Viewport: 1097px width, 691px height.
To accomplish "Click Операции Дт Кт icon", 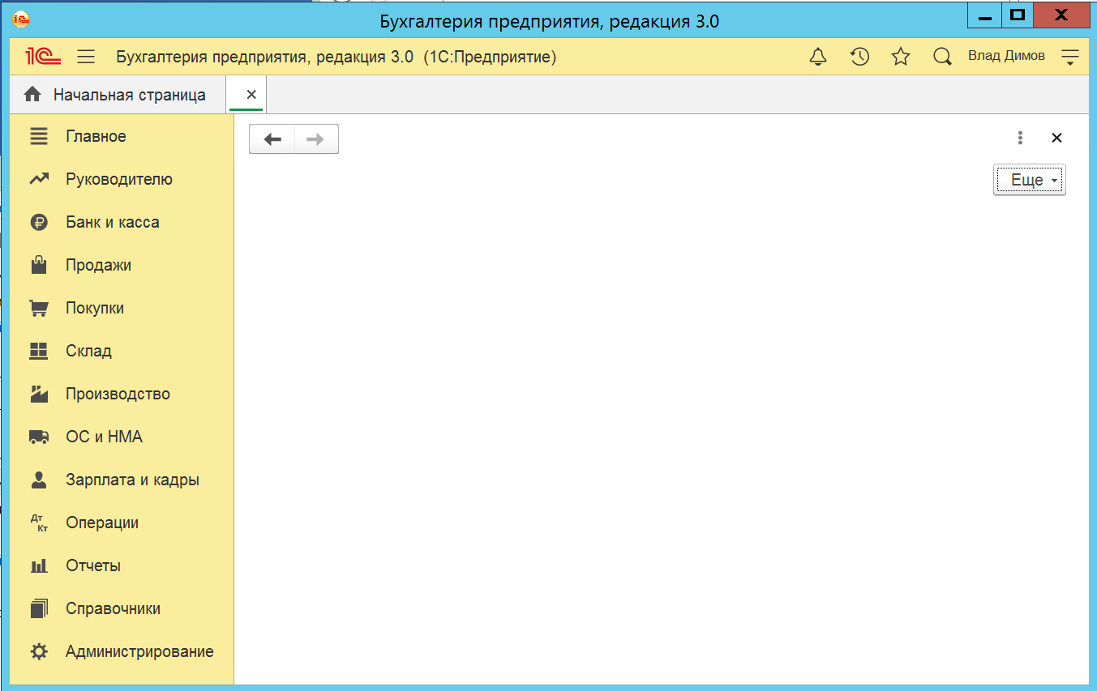I will click(39, 523).
